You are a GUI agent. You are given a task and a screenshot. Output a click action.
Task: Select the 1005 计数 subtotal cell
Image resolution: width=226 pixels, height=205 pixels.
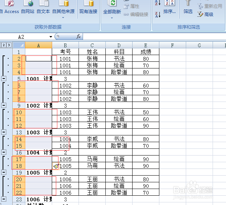(38, 172)
